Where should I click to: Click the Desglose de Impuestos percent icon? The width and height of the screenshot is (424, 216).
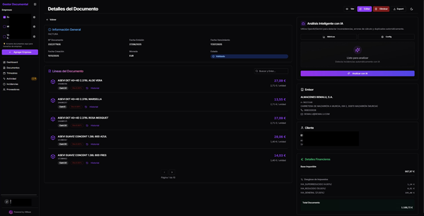302,180
